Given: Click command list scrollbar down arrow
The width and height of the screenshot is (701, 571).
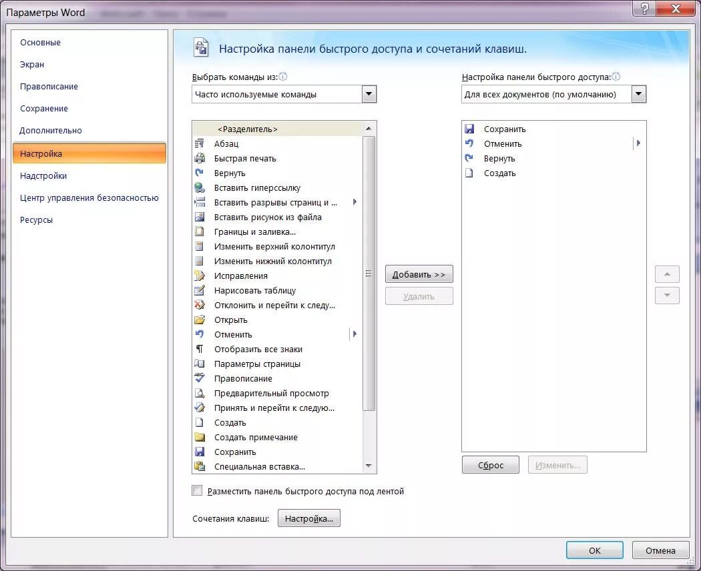Looking at the screenshot, I should pos(369,466).
